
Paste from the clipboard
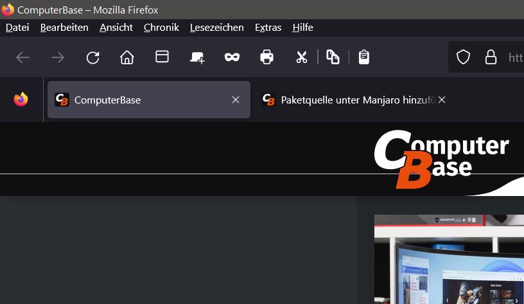coord(364,57)
